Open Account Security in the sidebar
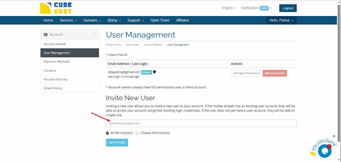This screenshot has width=341, height=162. [x=56, y=79]
